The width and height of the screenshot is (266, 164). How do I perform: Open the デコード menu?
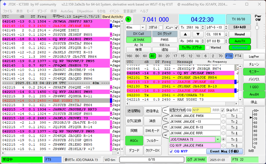click(42, 11)
